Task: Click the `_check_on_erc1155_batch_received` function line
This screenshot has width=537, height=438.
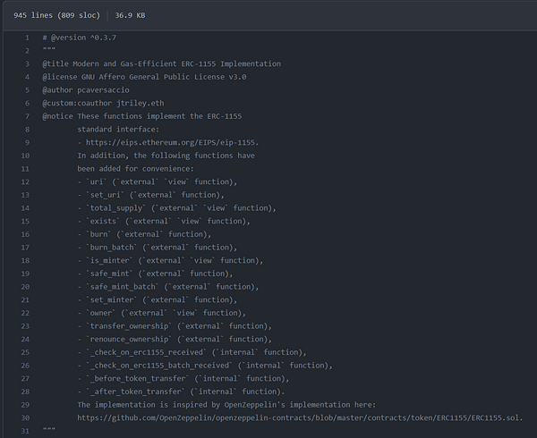Action: click(205, 366)
